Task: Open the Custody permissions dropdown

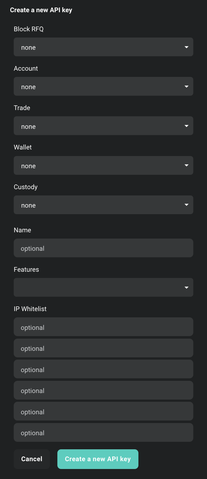Action: click(103, 205)
